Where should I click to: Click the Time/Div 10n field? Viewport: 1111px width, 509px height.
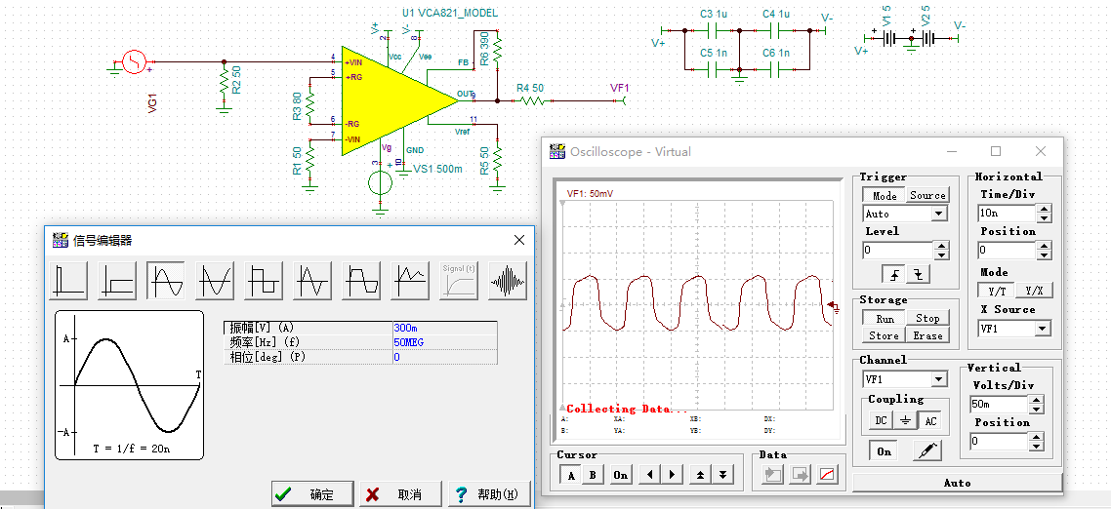[1008, 214]
